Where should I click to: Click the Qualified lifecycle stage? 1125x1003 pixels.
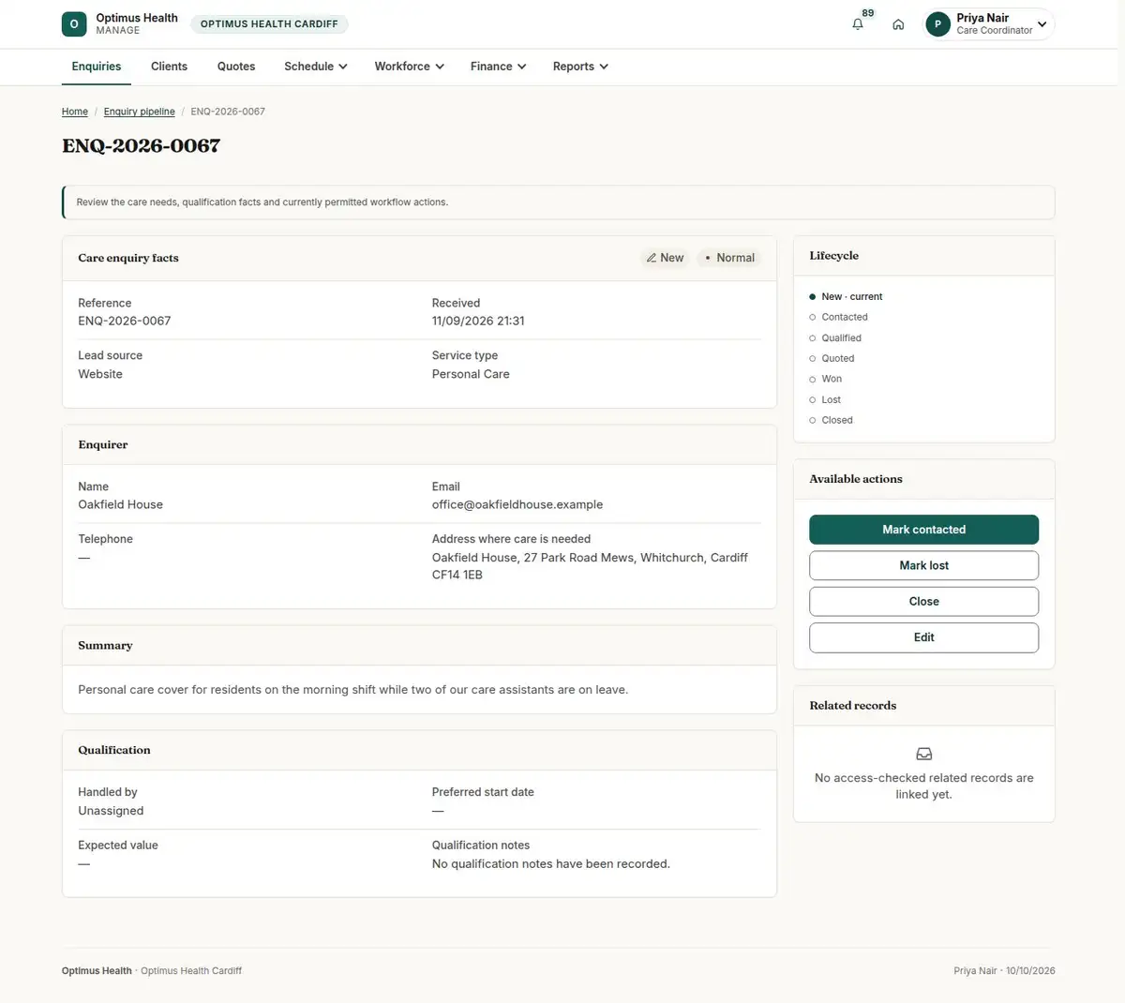coord(841,337)
